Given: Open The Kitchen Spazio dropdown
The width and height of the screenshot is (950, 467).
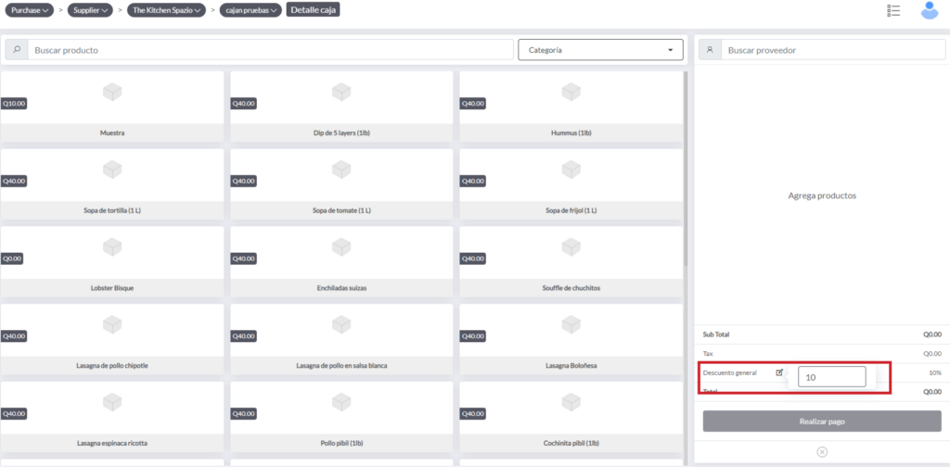Looking at the screenshot, I should tap(166, 10).
